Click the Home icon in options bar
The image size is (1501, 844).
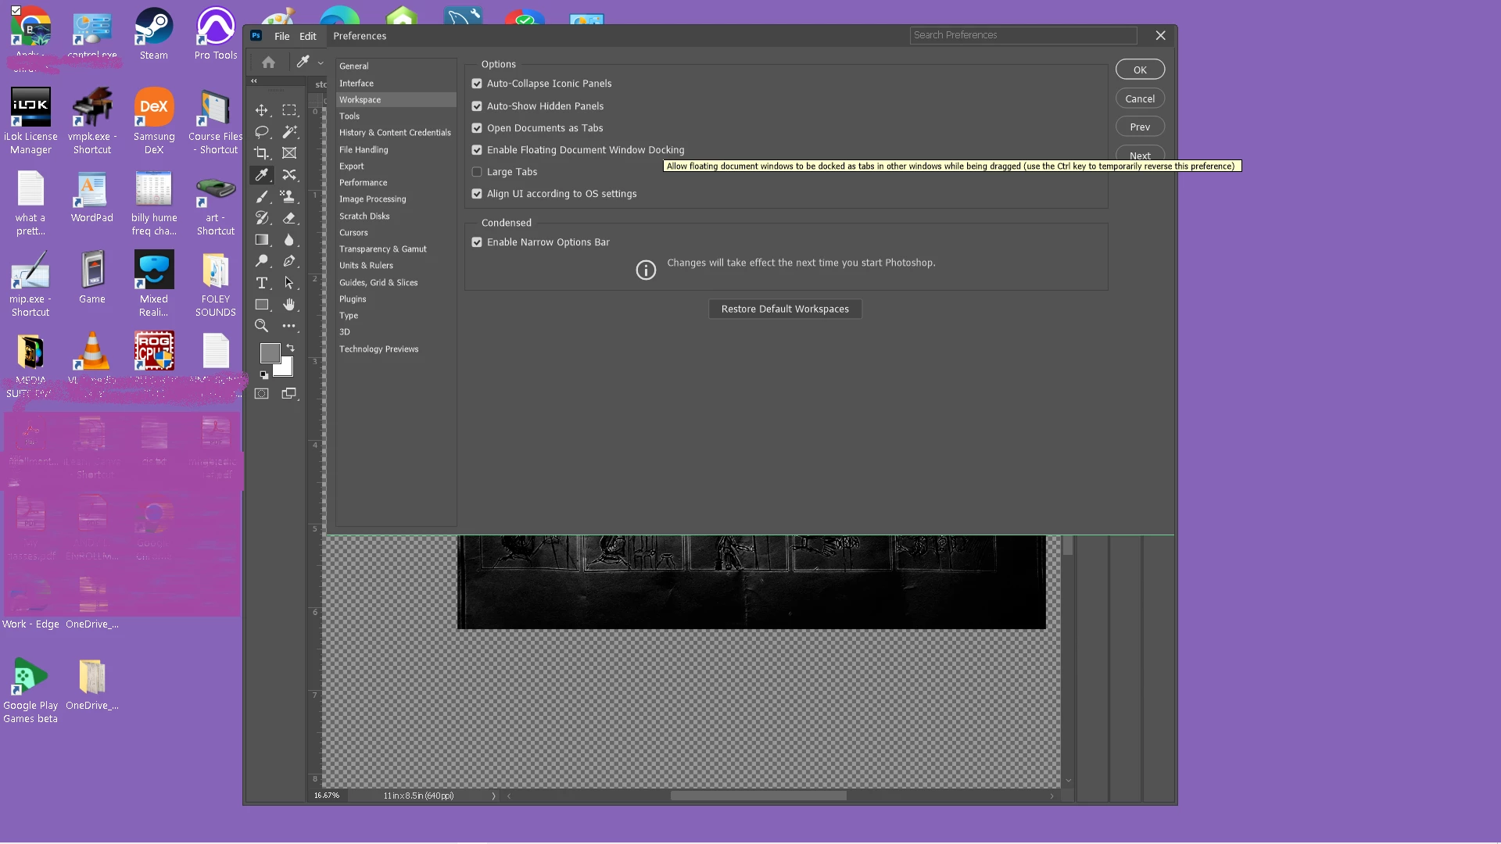268,62
